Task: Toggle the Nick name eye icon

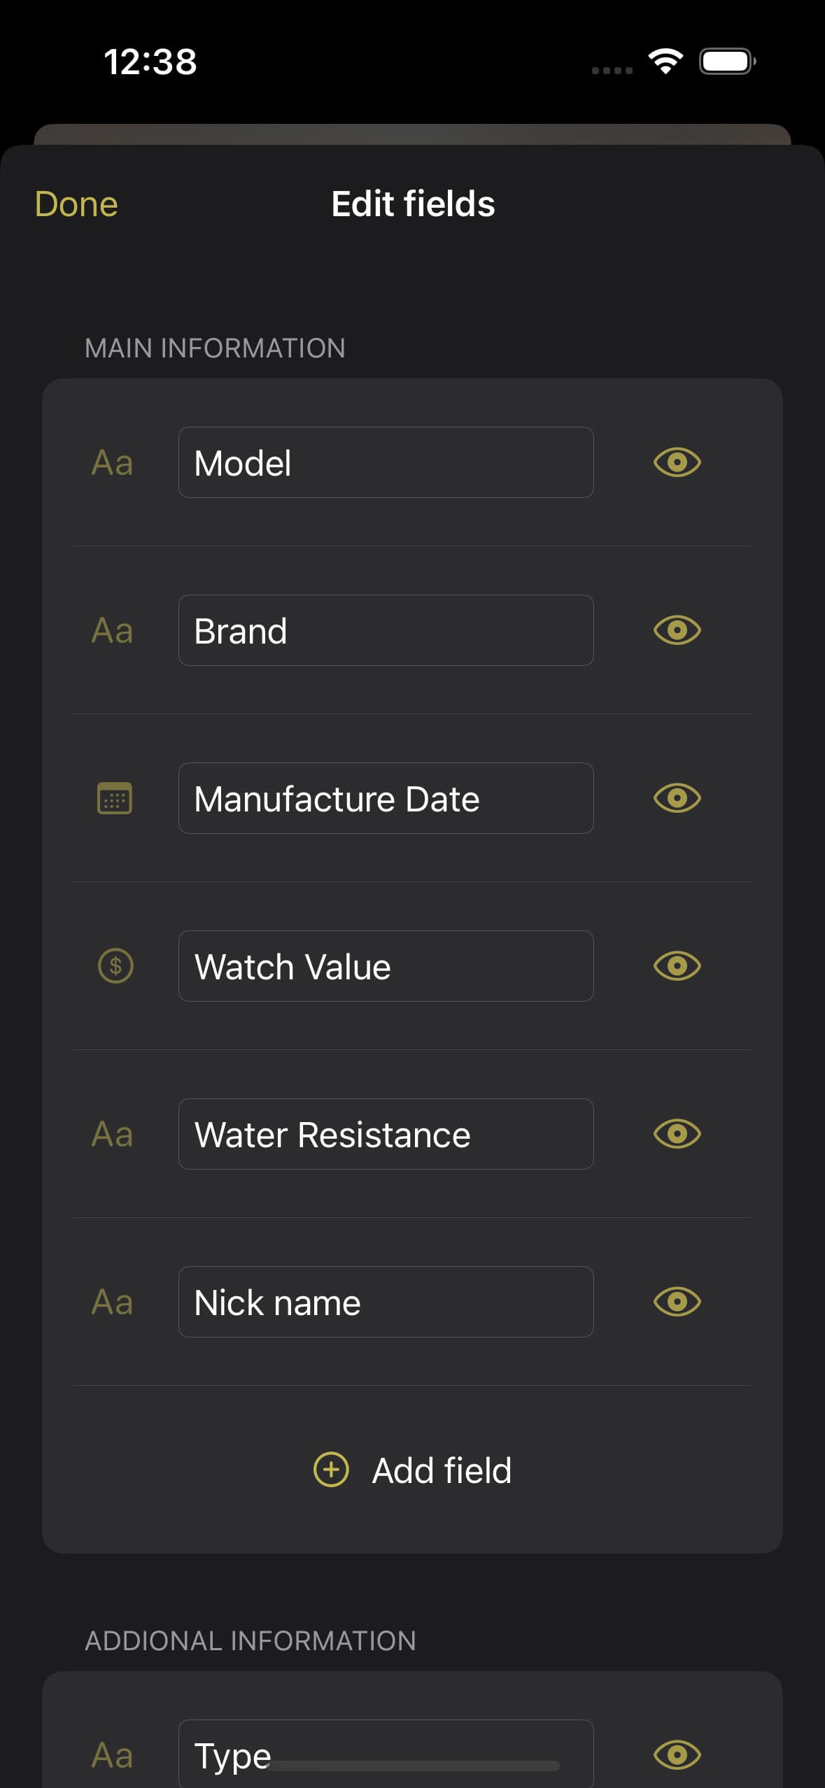Action: click(x=677, y=1302)
